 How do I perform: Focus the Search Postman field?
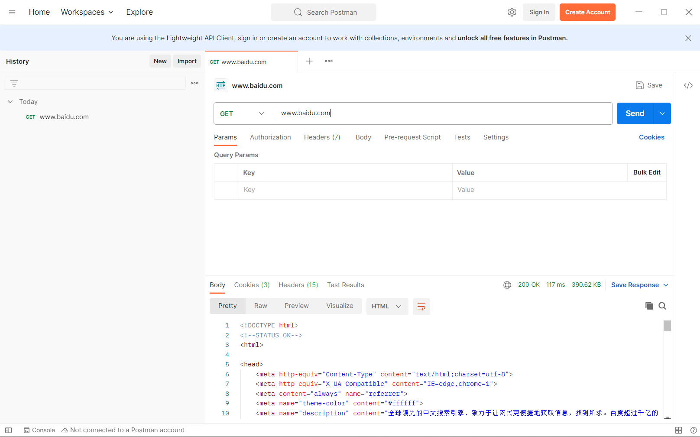(324, 12)
